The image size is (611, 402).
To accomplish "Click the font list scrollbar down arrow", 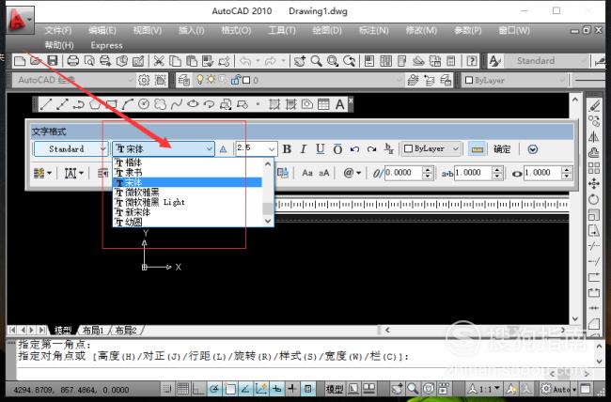I will coord(268,221).
